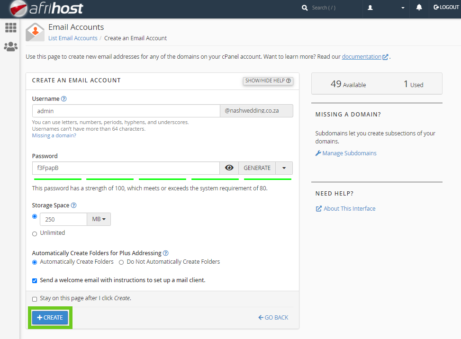This screenshot has height=339, width=461.
Task: Click the Username input field
Action: [x=126, y=111]
